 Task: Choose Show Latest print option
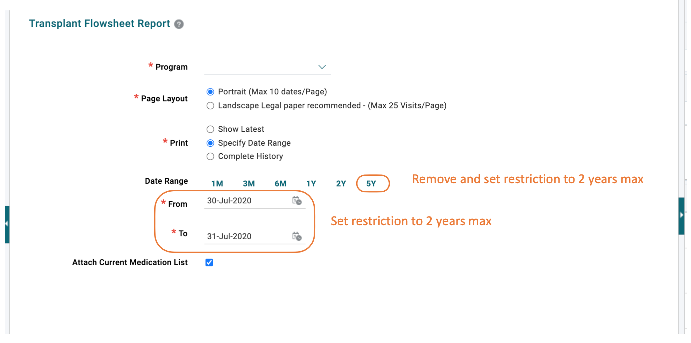click(x=210, y=130)
